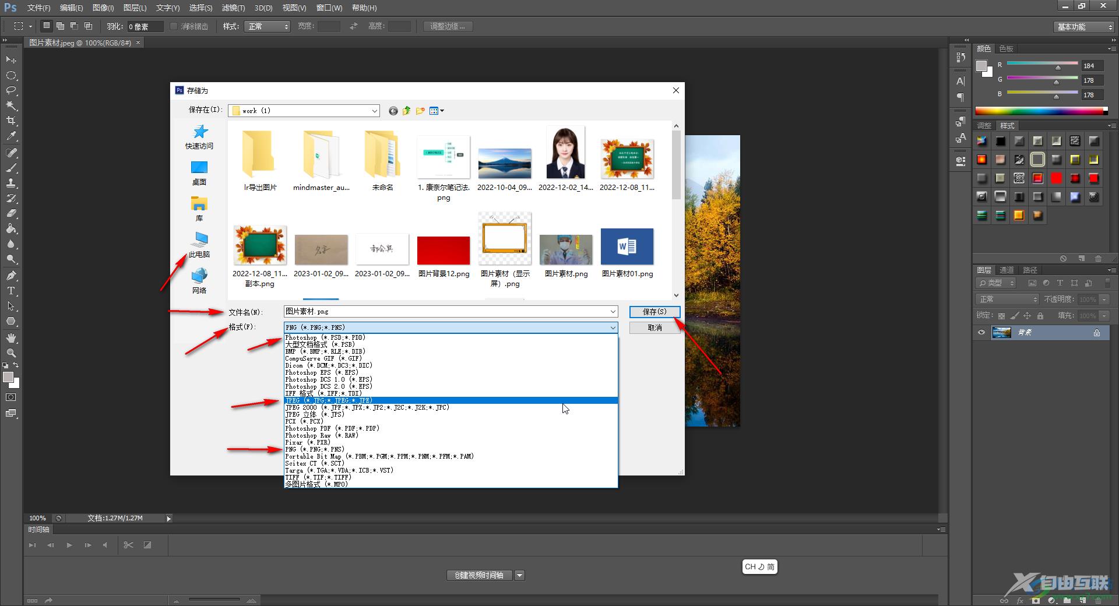Choose New Selection mode in options bar
1119x606 pixels.
point(47,26)
